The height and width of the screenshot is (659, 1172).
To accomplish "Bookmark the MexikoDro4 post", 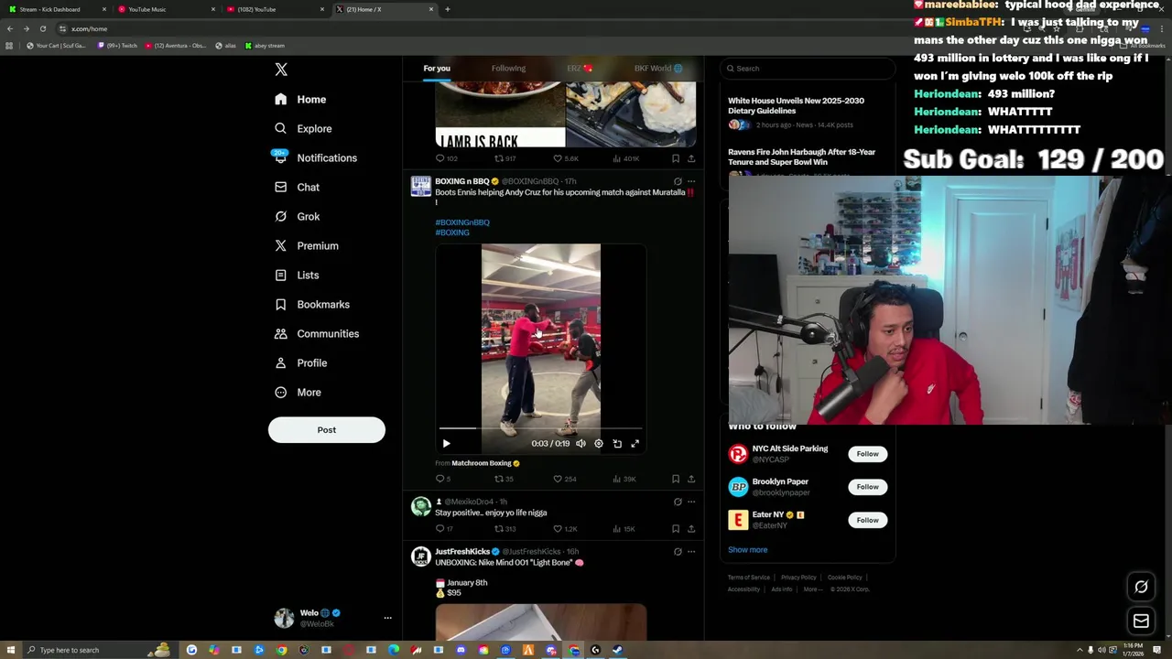I will pos(676,529).
